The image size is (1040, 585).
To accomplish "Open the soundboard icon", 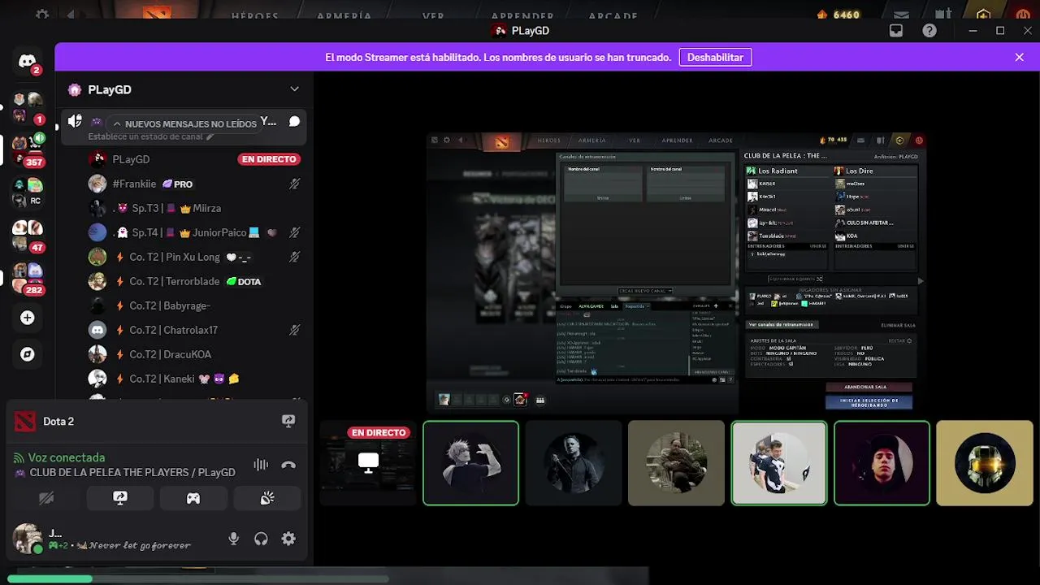I will [x=267, y=498].
